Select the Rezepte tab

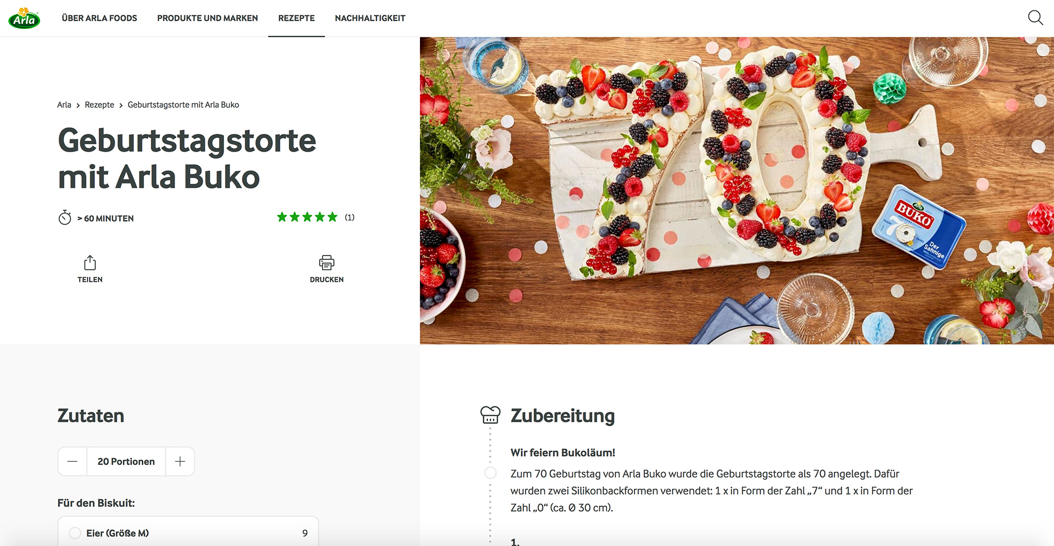pos(296,18)
